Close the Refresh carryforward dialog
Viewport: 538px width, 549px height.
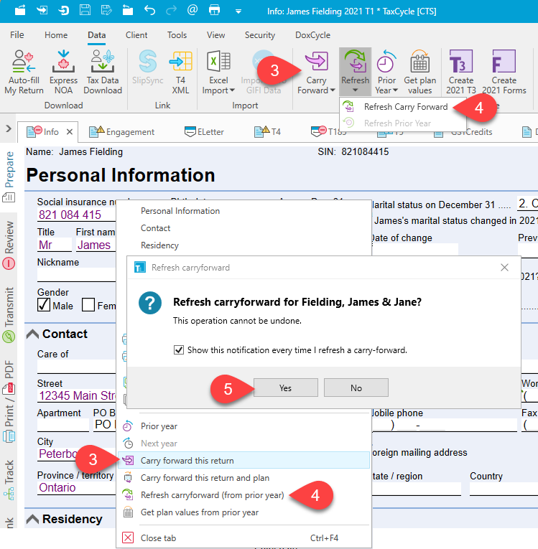coord(504,268)
